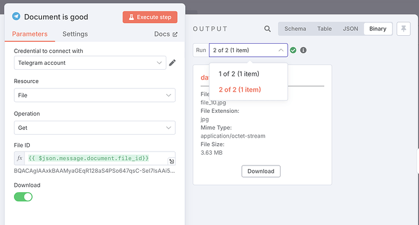This screenshot has width=419, height=225.
Task: Collapse the Run selector dropdown
Action: click(248, 50)
